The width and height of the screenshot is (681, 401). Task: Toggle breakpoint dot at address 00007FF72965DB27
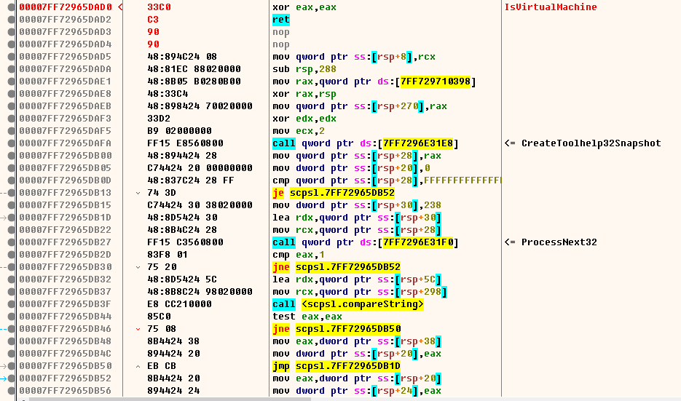pyautogui.click(x=12, y=242)
